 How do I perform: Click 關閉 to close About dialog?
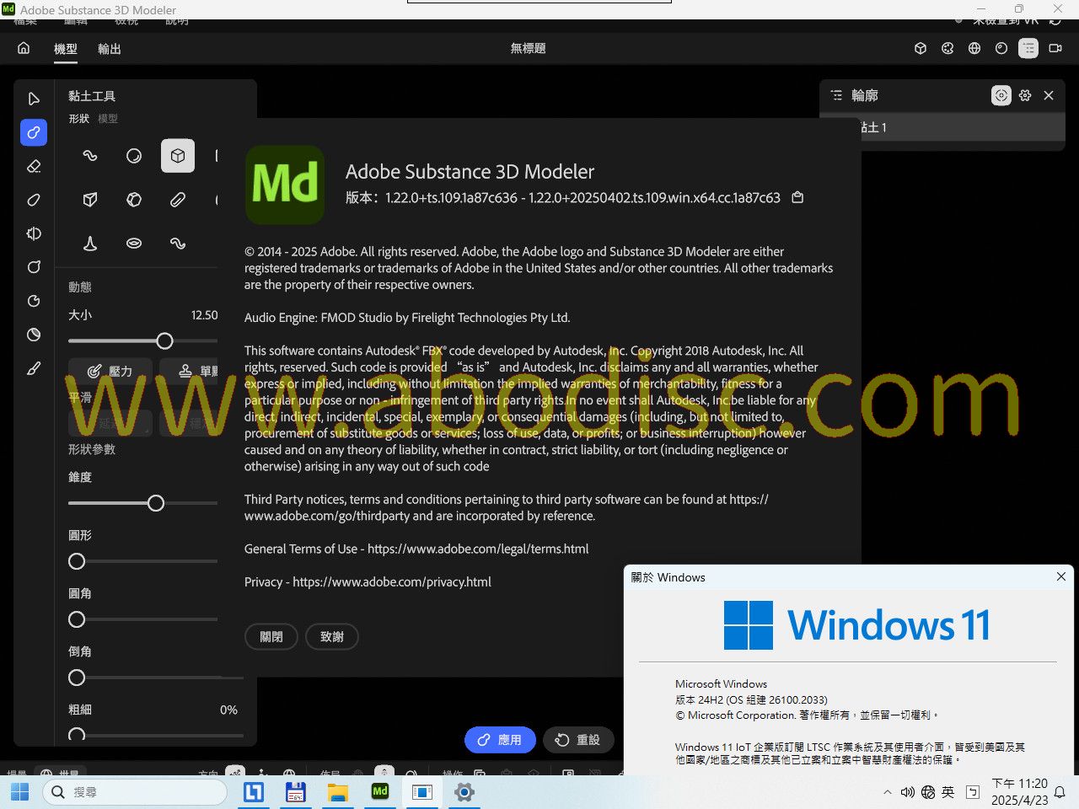click(x=271, y=636)
